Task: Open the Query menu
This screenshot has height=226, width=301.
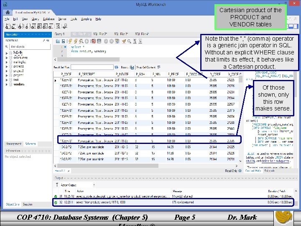Action: point(35,19)
